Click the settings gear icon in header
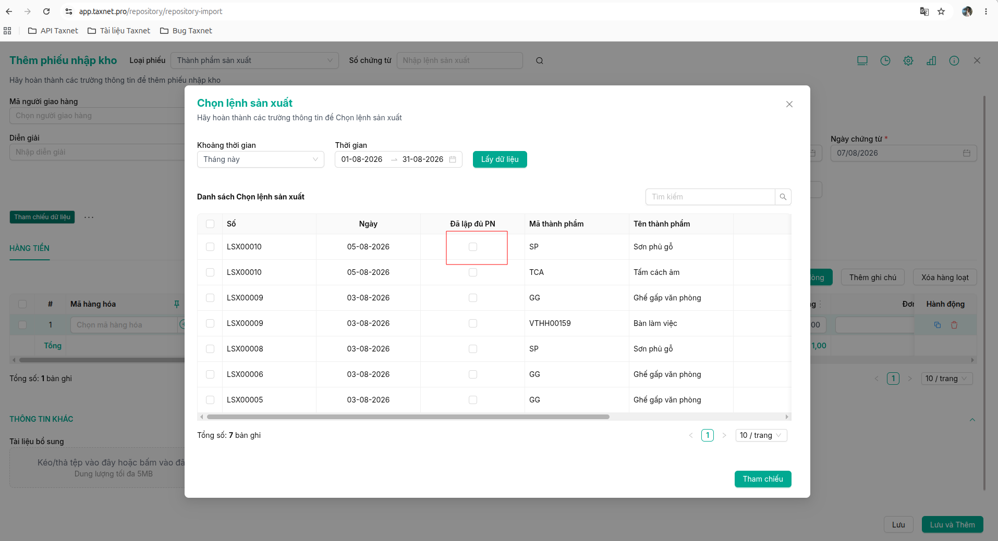The image size is (998, 541). click(x=908, y=61)
